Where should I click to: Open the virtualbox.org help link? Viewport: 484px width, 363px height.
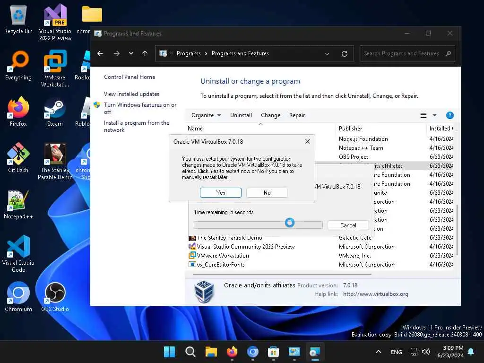coord(375,294)
